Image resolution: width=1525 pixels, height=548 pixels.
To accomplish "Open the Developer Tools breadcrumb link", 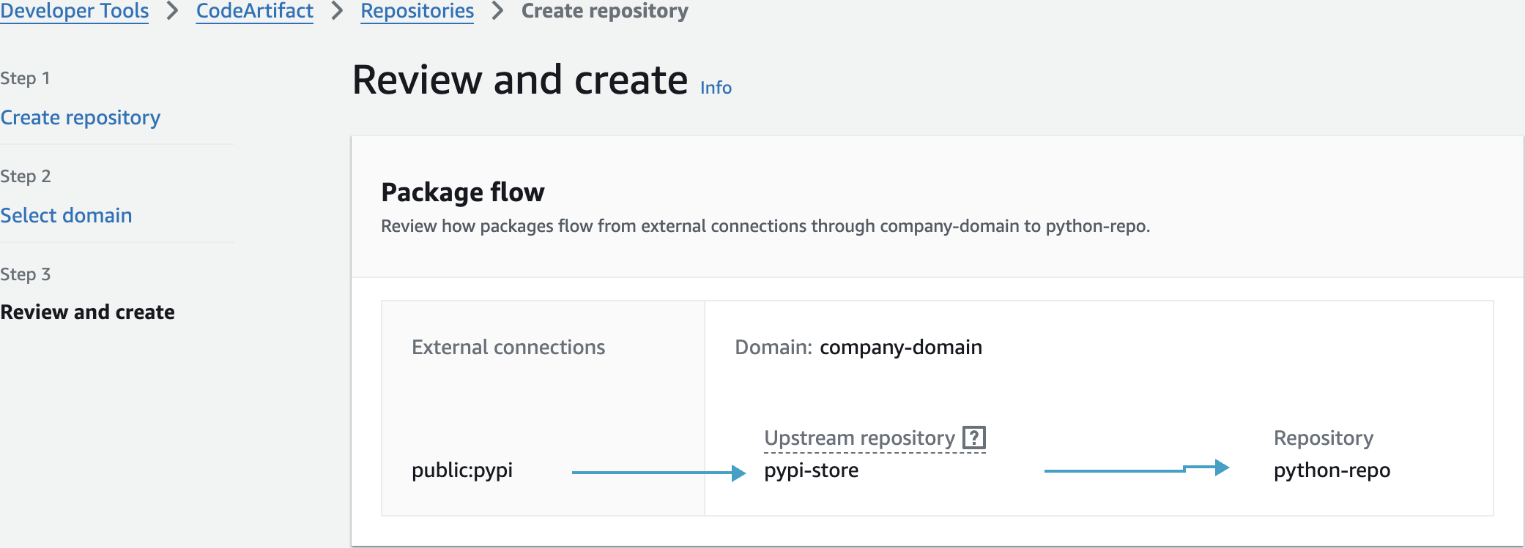I will [74, 11].
